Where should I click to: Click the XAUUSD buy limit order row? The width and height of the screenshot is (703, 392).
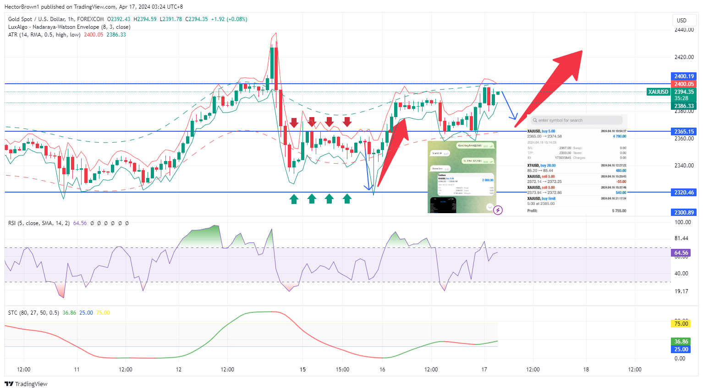577,201
